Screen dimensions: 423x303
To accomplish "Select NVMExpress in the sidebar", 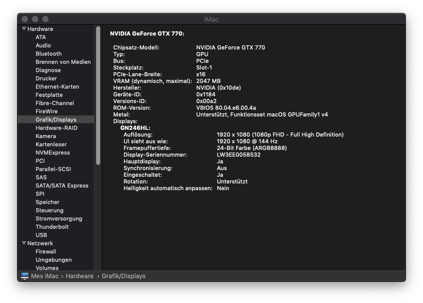I will (53, 153).
